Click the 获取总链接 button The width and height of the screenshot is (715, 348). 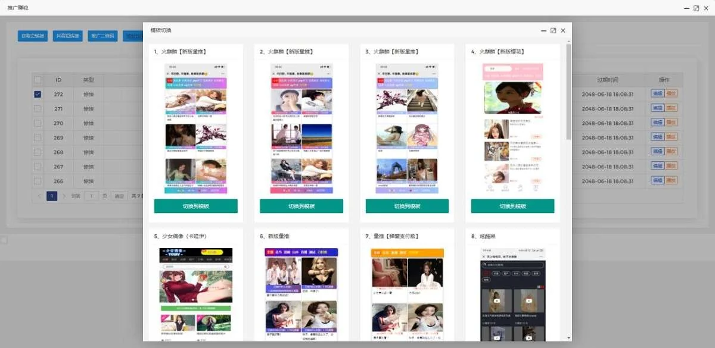click(33, 36)
